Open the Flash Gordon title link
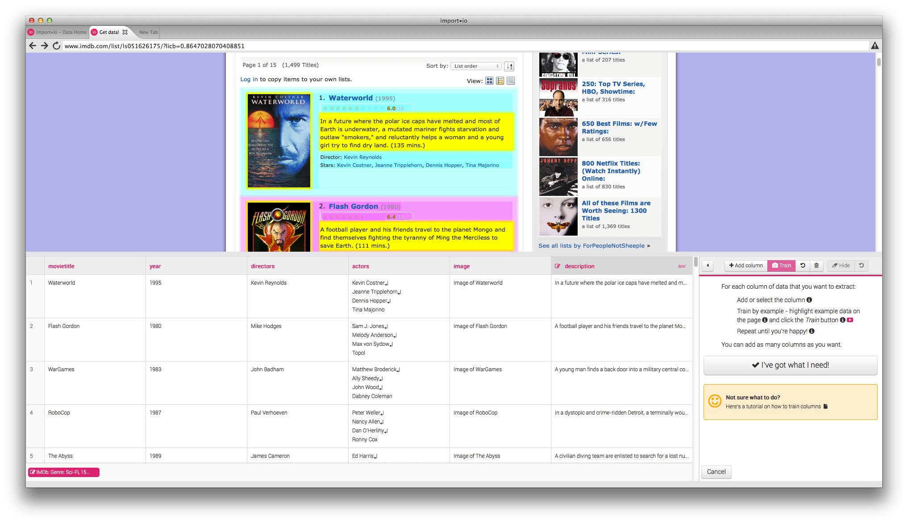Image resolution: width=908 pixels, height=523 pixels. click(x=353, y=207)
